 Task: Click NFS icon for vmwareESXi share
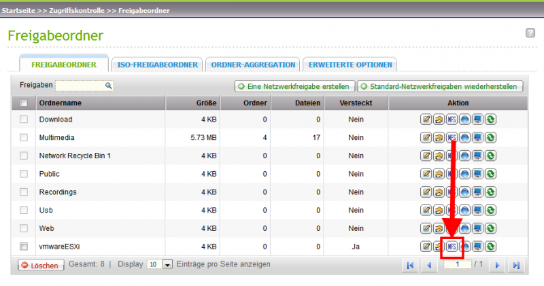click(x=452, y=246)
